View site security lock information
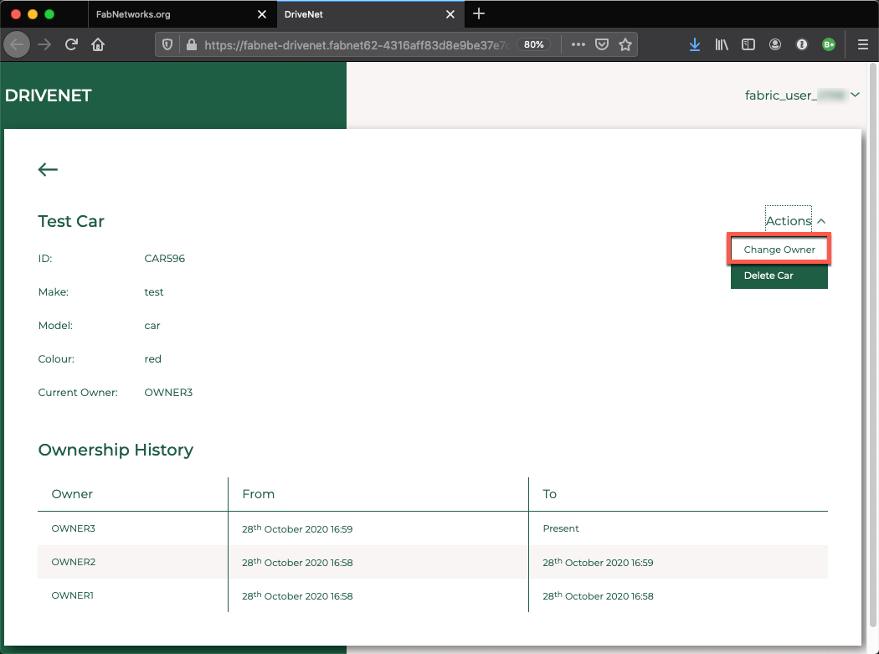879x654 pixels. (x=191, y=45)
